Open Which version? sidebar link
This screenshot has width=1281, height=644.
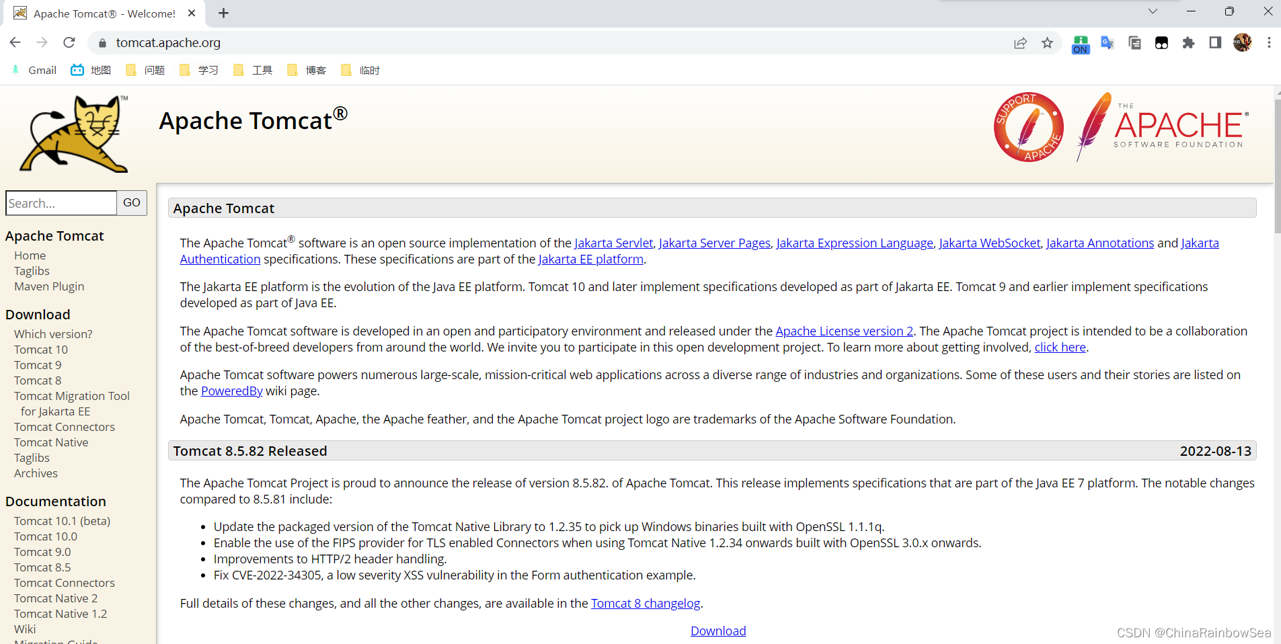(53, 334)
